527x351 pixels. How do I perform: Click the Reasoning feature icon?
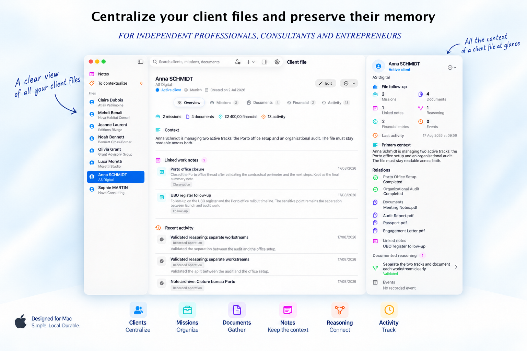pyautogui.click(x=340, y=310)
